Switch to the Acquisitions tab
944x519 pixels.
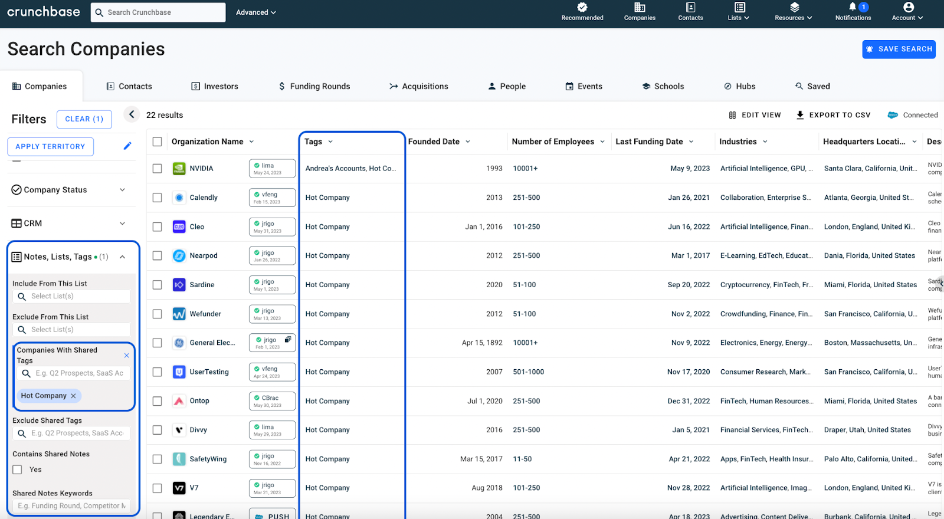[418, 86]
